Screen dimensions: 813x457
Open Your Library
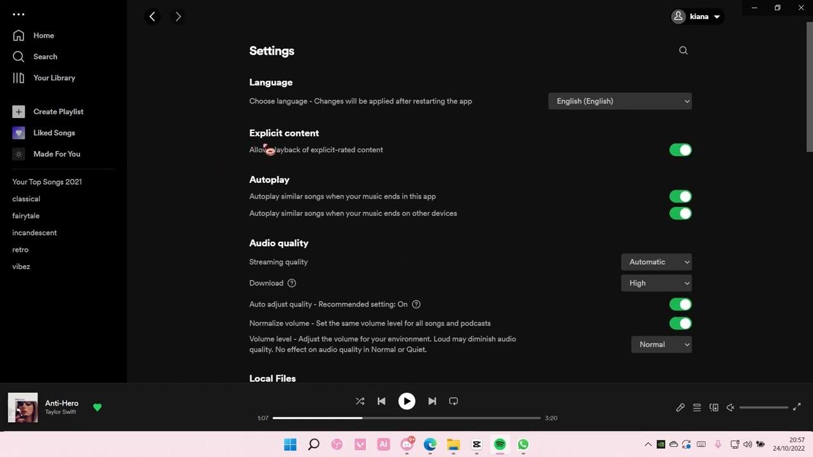pos(44,77)
